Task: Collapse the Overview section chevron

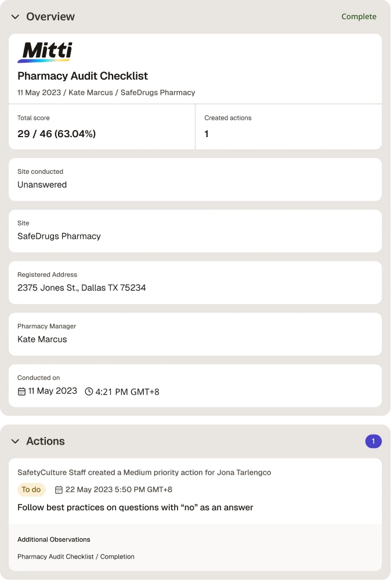Action: tap(15, 17)
